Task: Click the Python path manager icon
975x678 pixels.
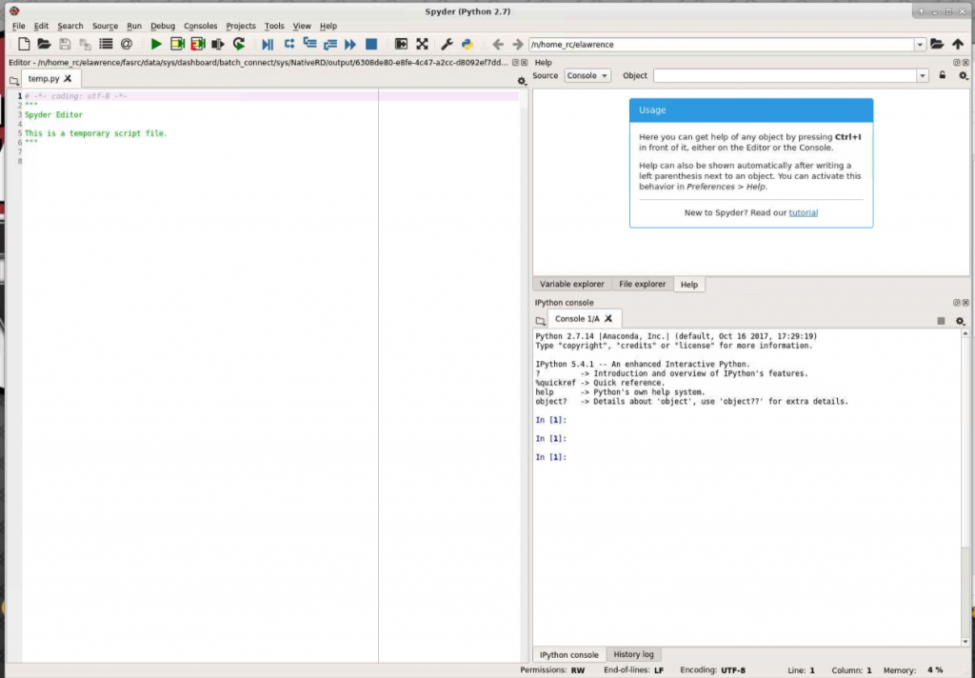Action: pos(468,44)
